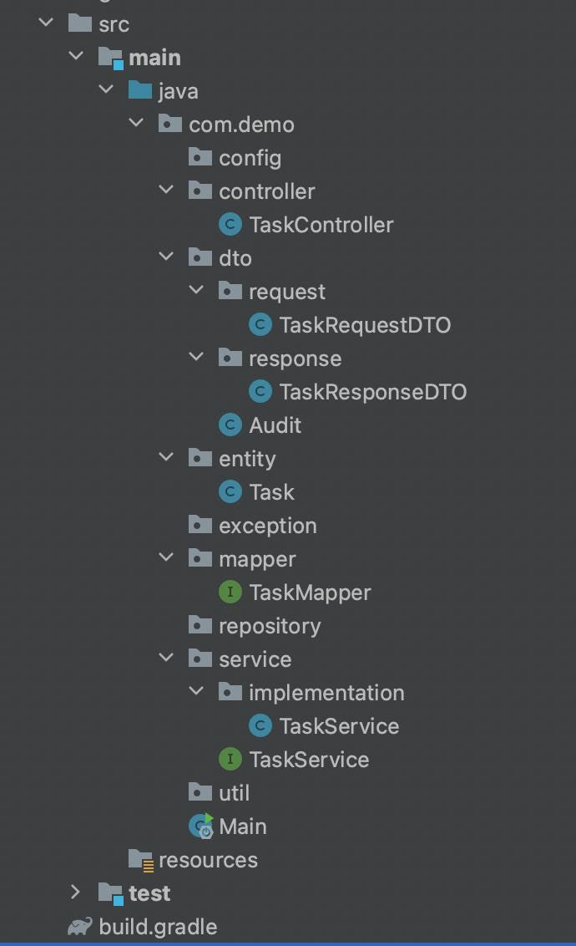Click the interface icon next to TaskMapper
Viewport: 576px width, 946px height.
pos(230,592)
